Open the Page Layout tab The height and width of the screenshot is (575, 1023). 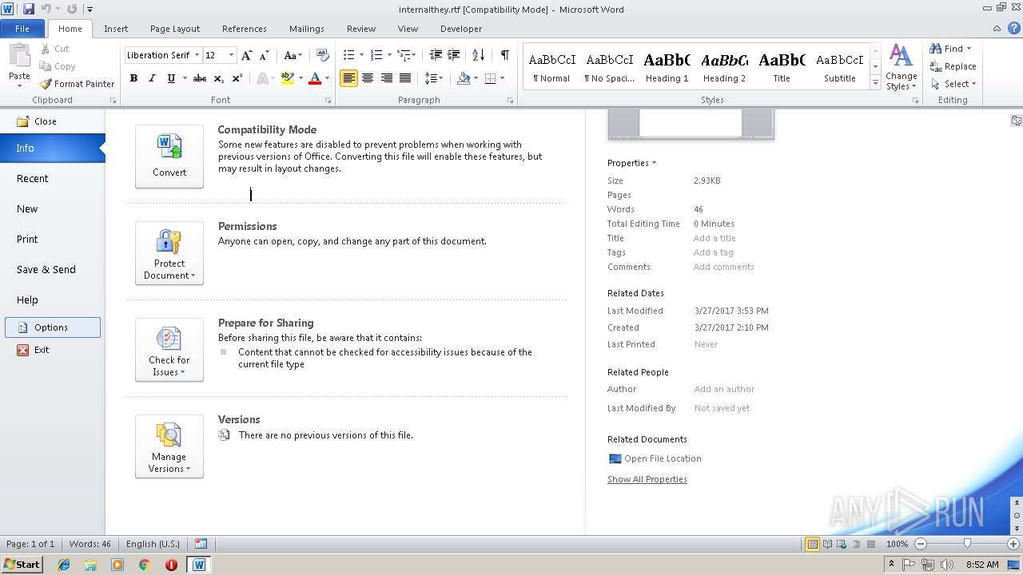175,29
